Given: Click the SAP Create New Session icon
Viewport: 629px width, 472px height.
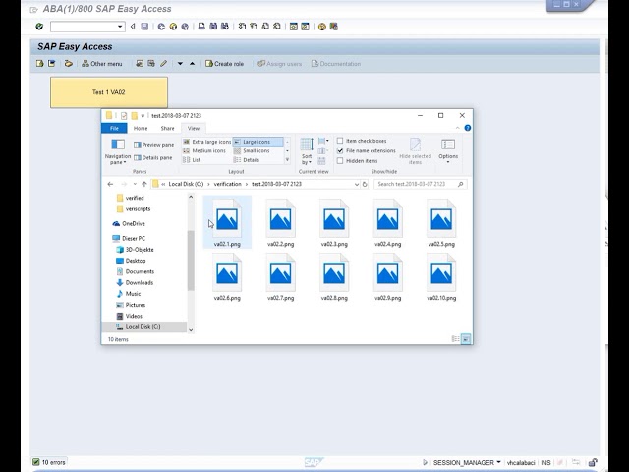Looking at the screenshot, I should pyautogui.click(x=294, y=27).
